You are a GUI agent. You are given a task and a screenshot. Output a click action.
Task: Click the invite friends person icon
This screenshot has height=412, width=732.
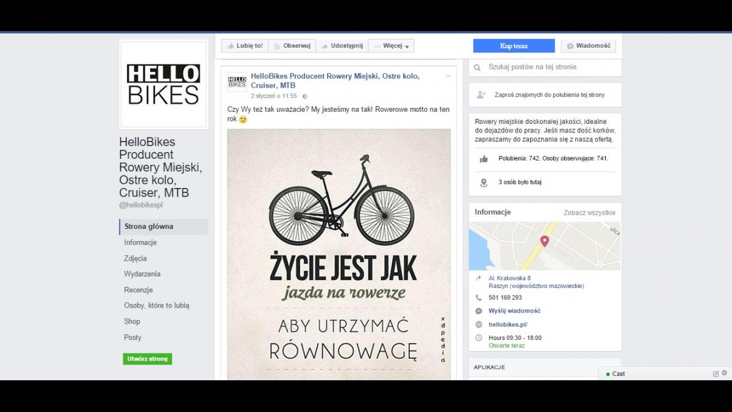[481, 95]
